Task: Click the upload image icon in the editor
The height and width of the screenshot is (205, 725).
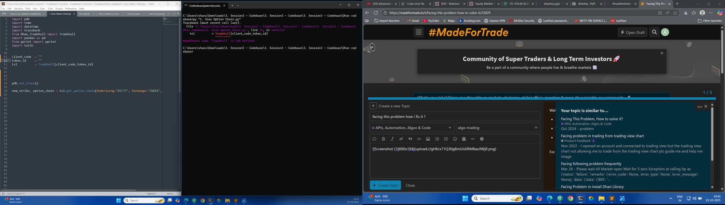Action: (428, 139)
